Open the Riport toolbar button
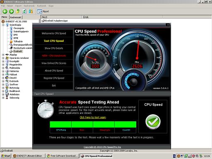 (x=43, y=12)
